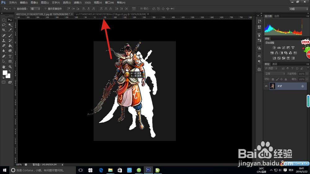Select the History Brush tool

click(10, 40)
